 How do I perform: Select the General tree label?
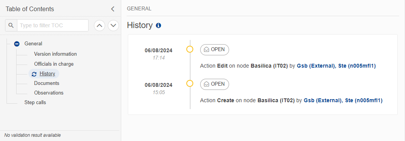click(33, 44)
